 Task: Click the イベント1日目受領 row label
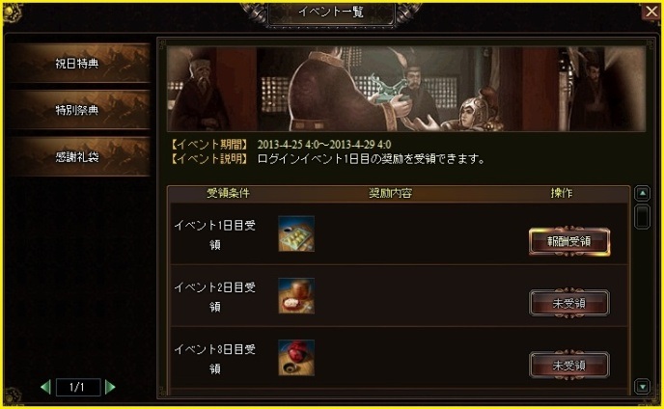(215, 234)
